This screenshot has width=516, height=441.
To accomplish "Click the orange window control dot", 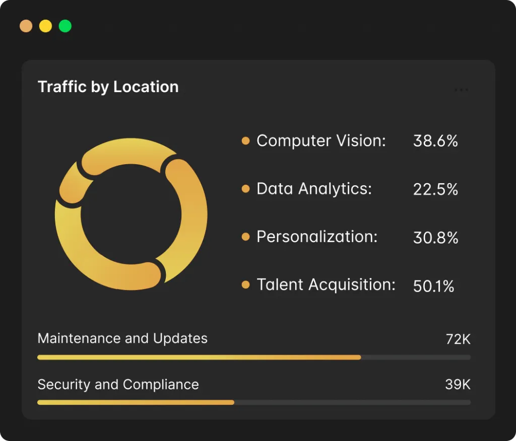I will [26, 26].
